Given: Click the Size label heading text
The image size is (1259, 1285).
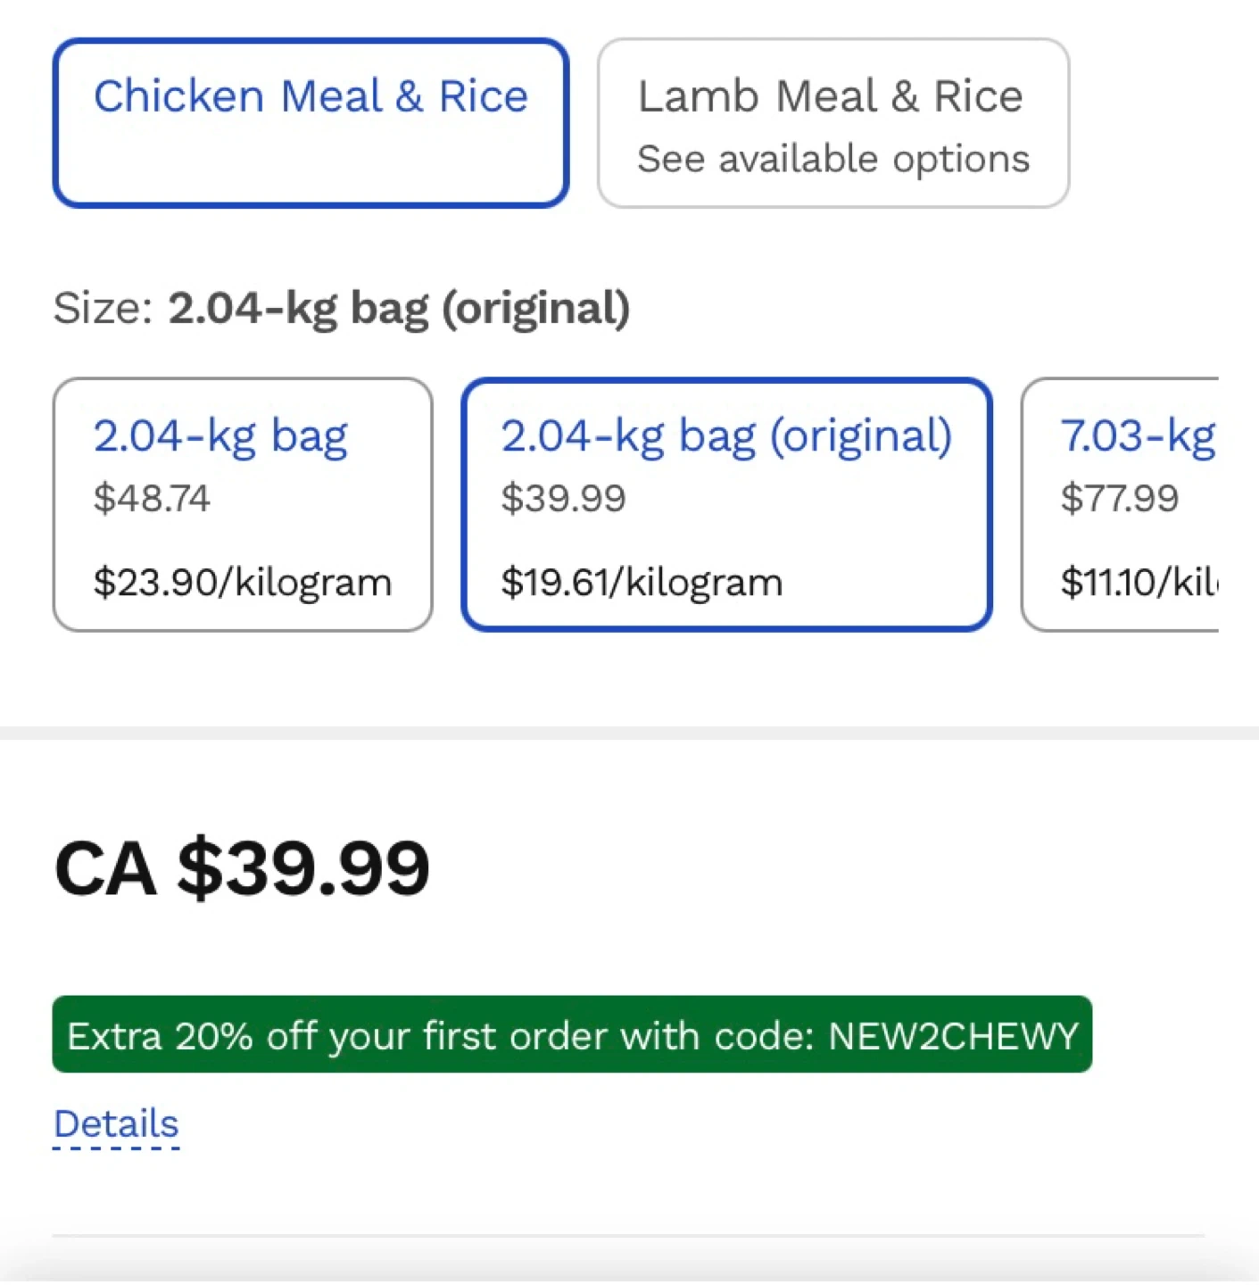Looking at the screenshot, I should [x=341, y=309].
